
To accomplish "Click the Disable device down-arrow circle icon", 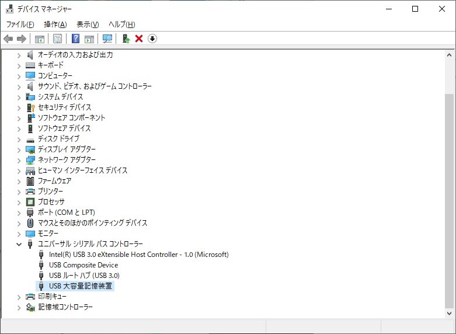I will tap(152, 39).
